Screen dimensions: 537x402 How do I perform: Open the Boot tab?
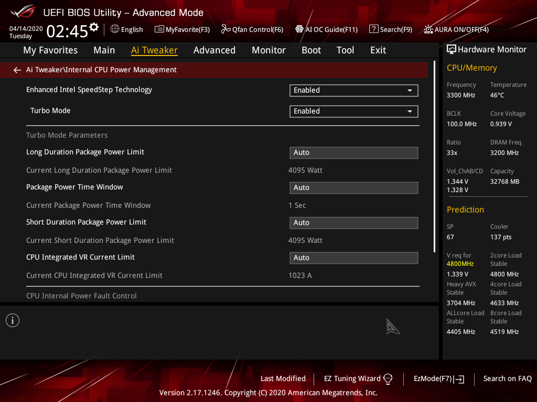[312, 50]
